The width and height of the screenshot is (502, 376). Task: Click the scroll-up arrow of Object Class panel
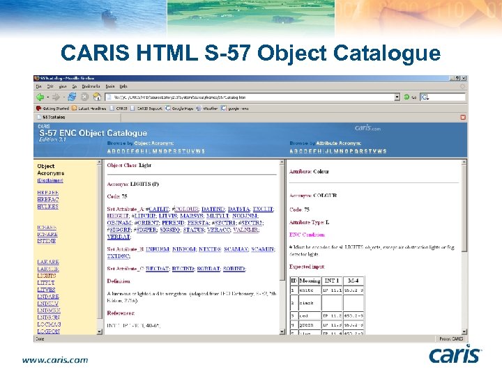click(282, 163)
